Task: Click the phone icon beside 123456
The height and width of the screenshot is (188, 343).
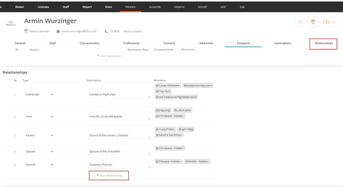Action: pyautogui.click(x=106, y=31)
